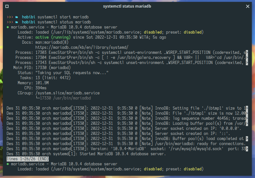
Task: Click truncation marker on 'Setting file ./ibtmp1' line
Action: coord(247,108)
